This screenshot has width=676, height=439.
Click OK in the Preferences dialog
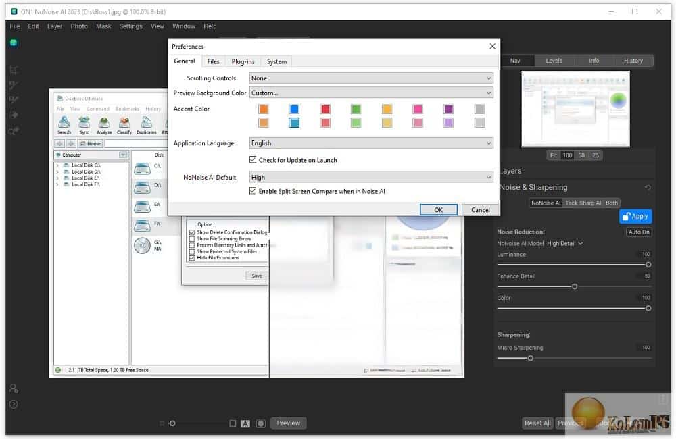pyautogui.click(x=439, y=210)
